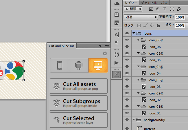This screenshot has width=188, height=130.
Task: Collapse the Cut and Slice me panel arrows
Action: tap(100, 46)
